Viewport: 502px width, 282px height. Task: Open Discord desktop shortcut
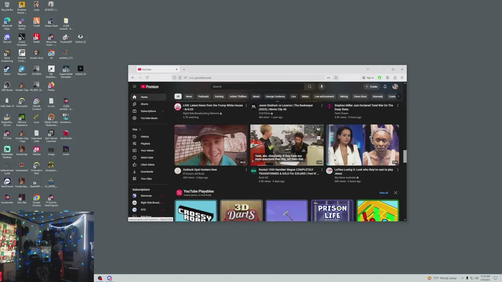[7, 38]
